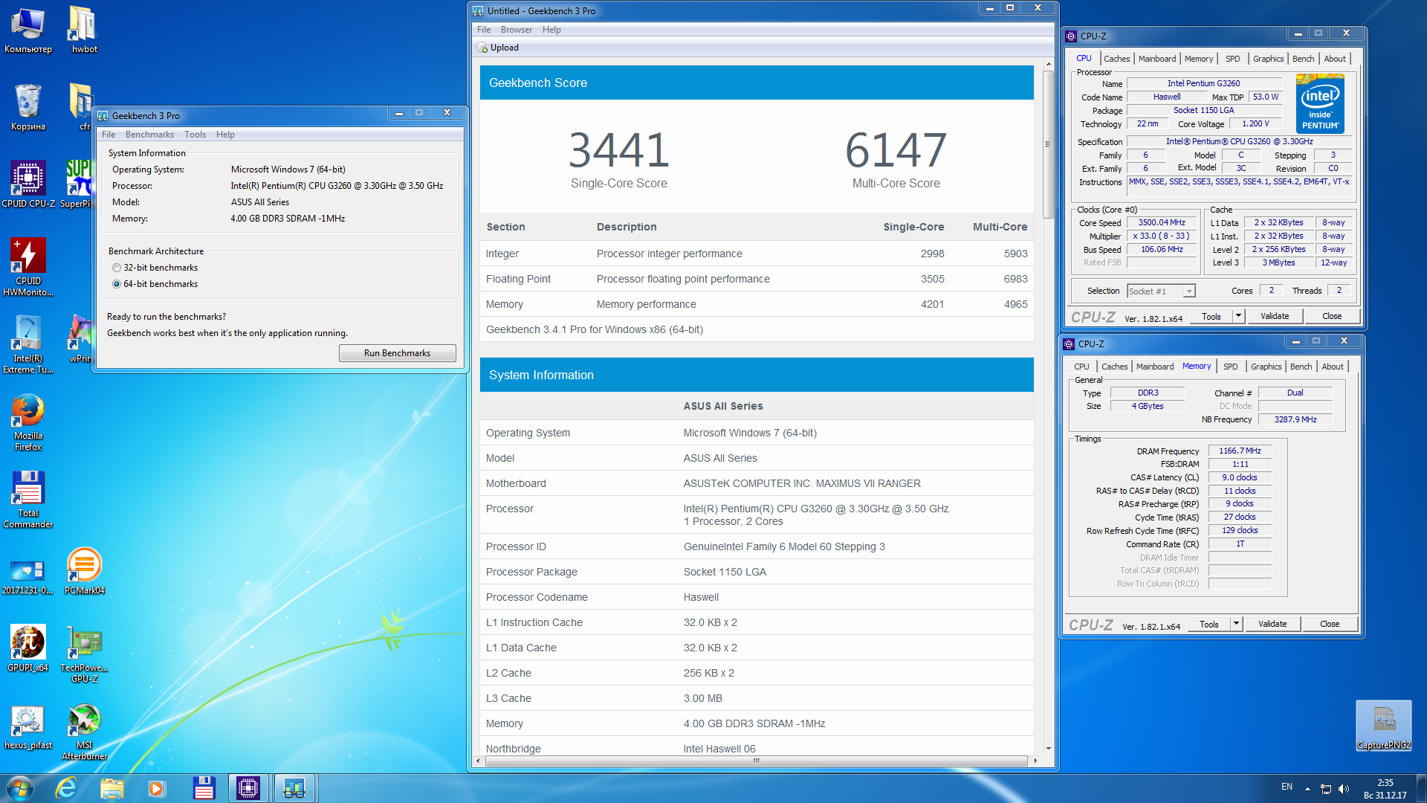This screenshot has height=803, width=1427.
Task: Click the Intel Pentium inside logo
Action: pos(1320,103)
